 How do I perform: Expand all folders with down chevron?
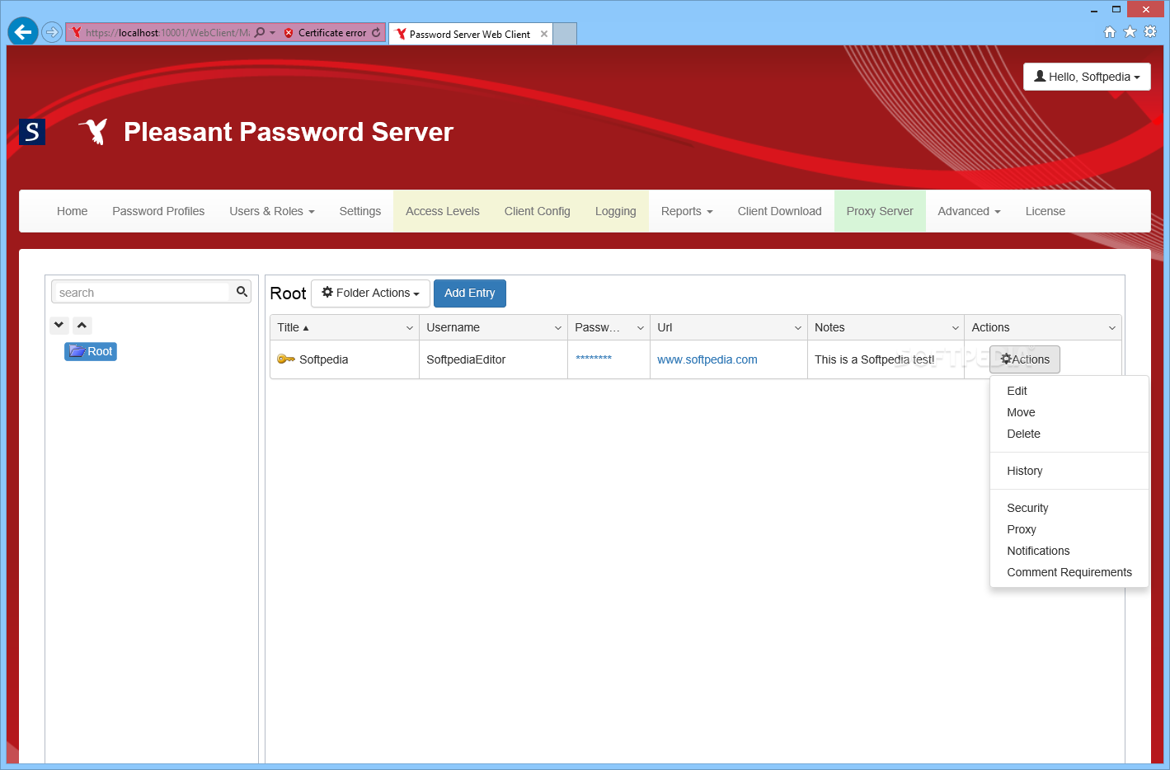[59, 325]
